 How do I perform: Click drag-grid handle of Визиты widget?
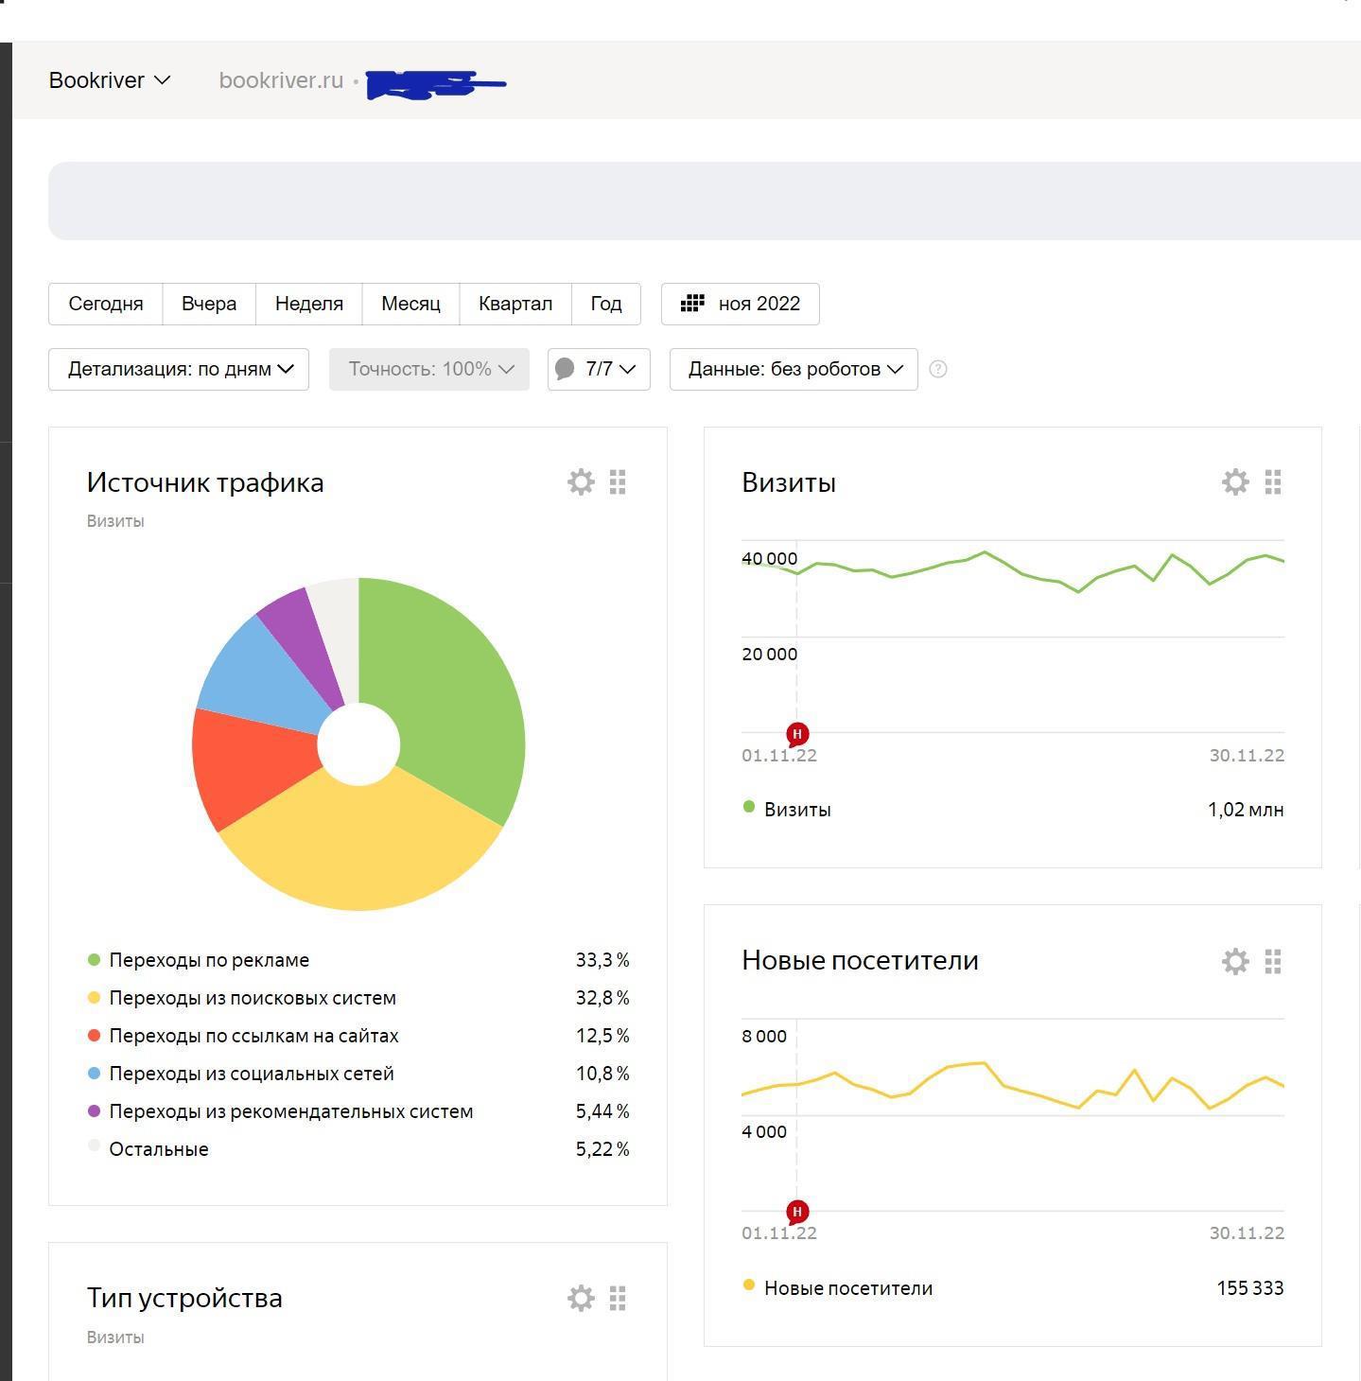coord(1273,482)
